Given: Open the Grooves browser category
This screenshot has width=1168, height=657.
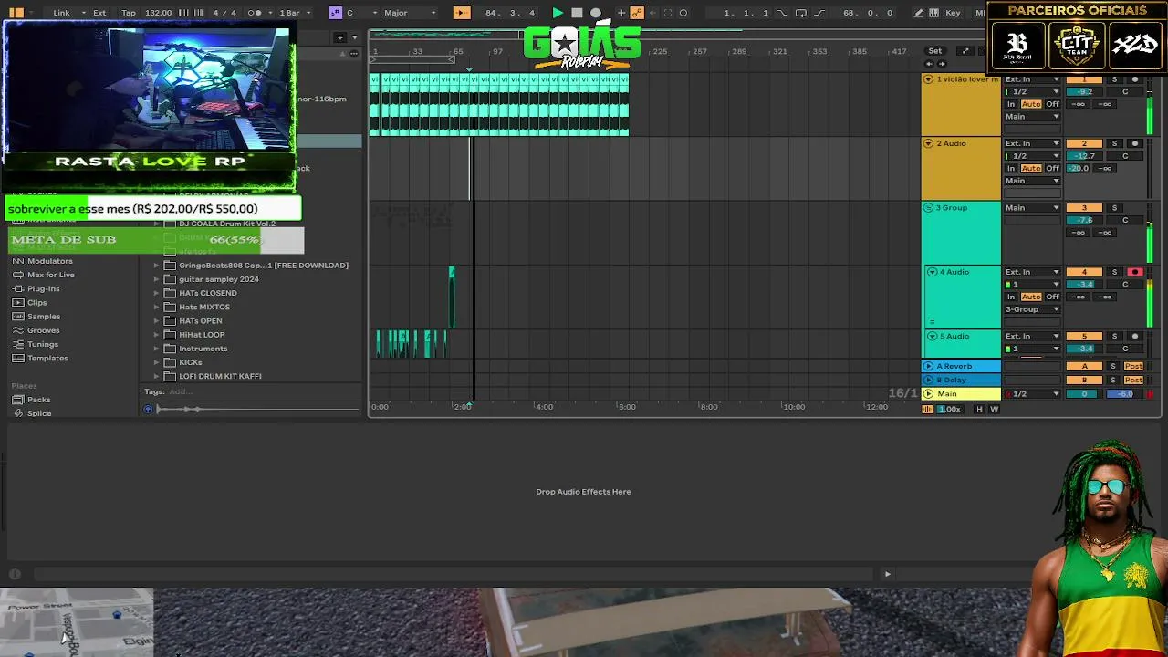Looking at the screenshot, I should click(36, 330).
